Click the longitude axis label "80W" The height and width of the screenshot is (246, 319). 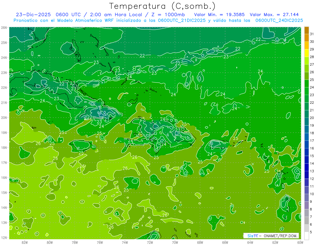tap(49, 242)
